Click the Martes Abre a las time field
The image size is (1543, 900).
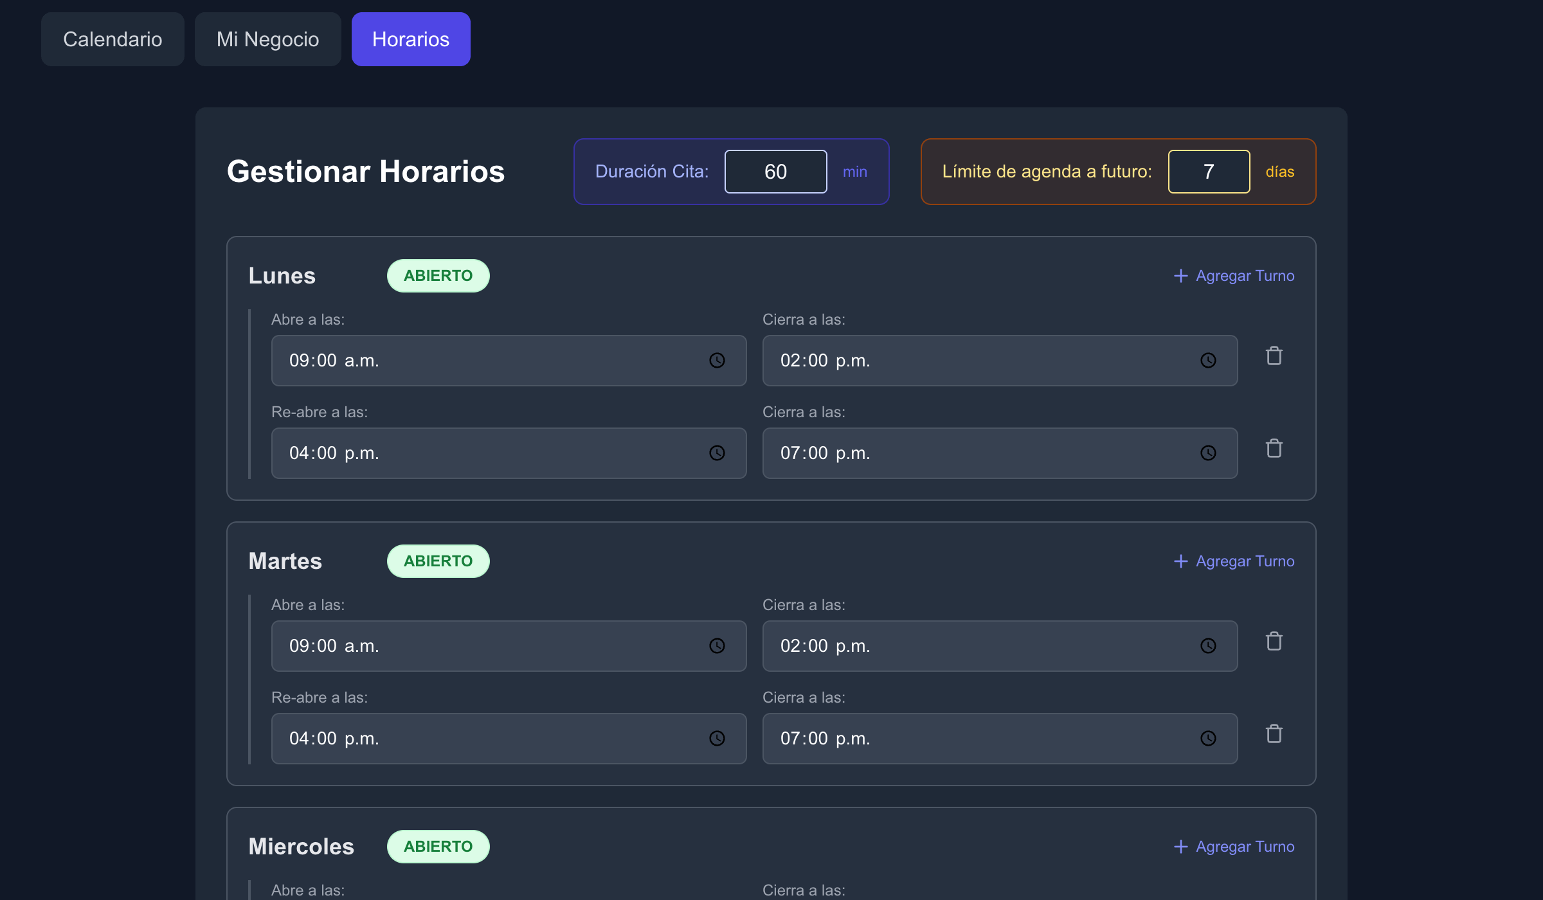509,646
